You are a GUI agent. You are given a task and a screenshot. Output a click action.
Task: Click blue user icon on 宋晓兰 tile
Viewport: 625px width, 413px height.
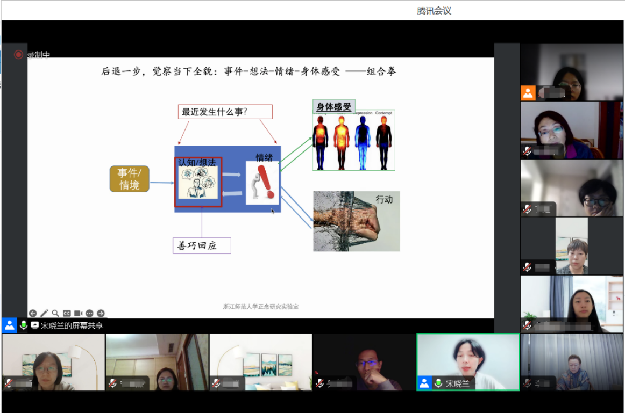point(424,383)
